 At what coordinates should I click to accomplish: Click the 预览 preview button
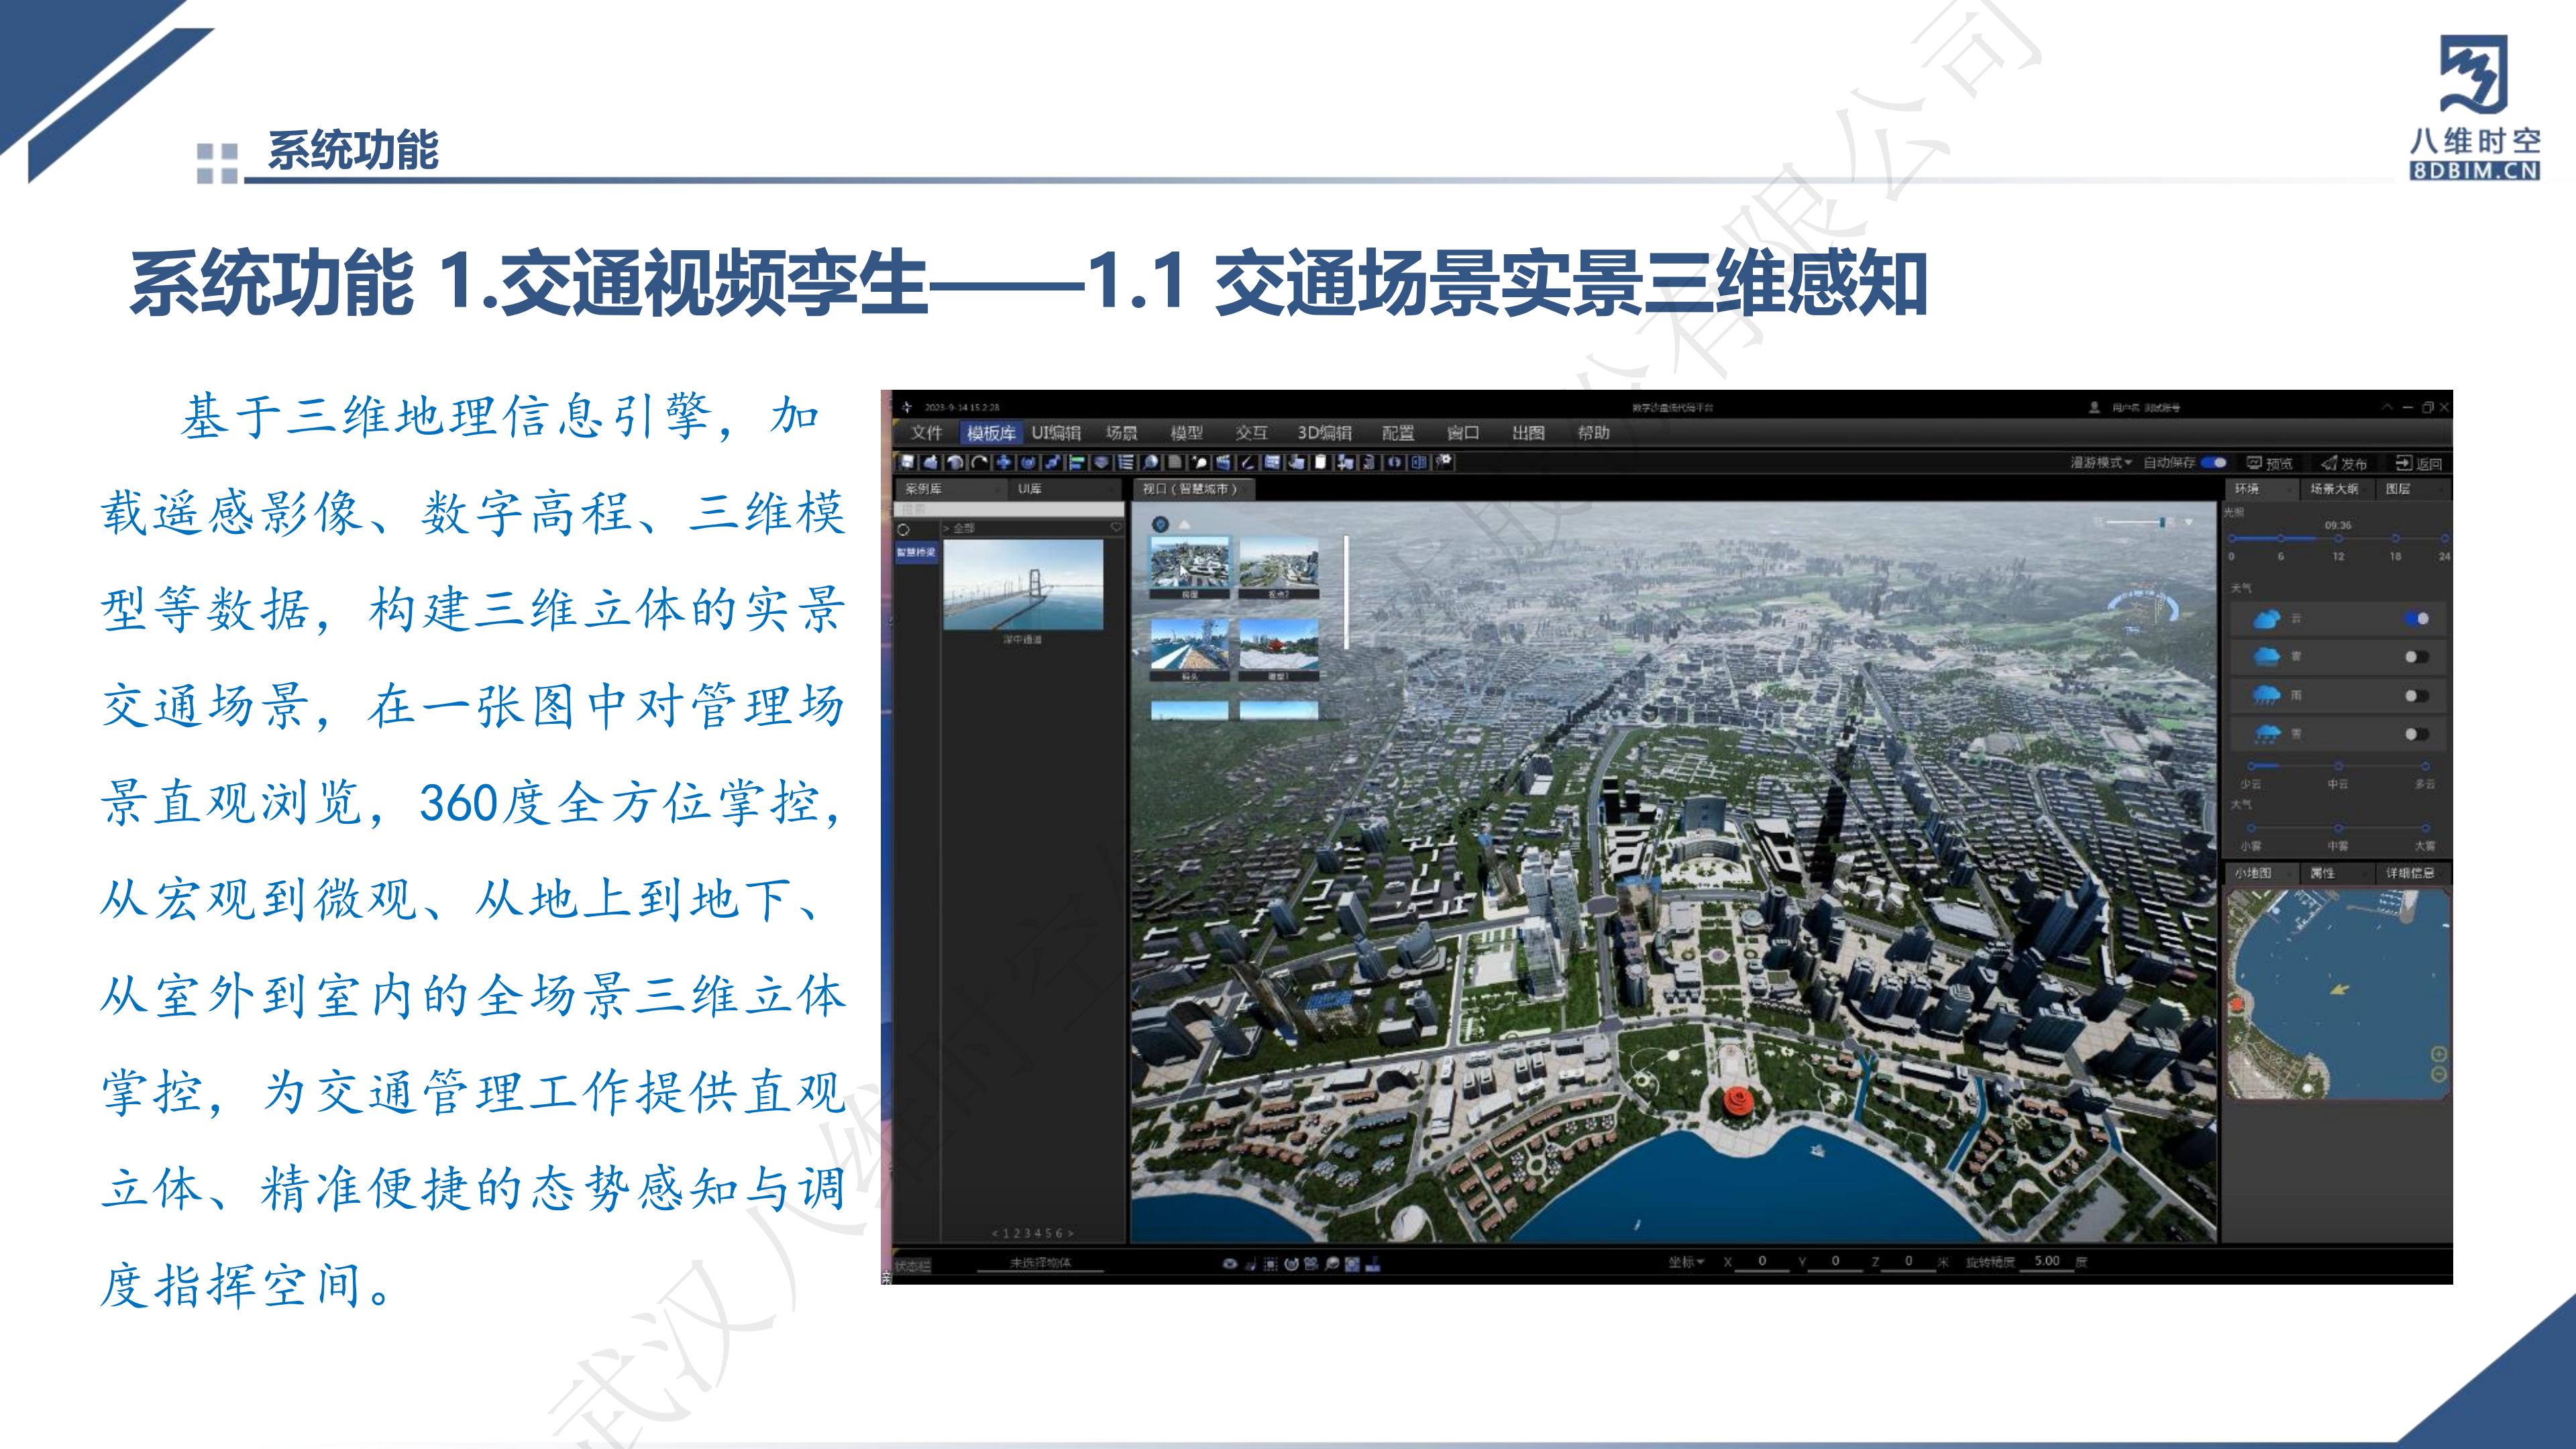tap(2269, 463)
